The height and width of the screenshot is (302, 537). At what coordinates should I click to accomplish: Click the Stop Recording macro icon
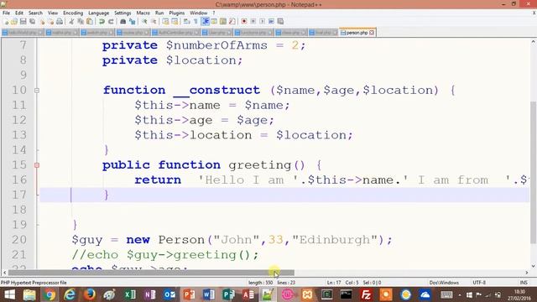pyautogui.click(x=253, y=21)
